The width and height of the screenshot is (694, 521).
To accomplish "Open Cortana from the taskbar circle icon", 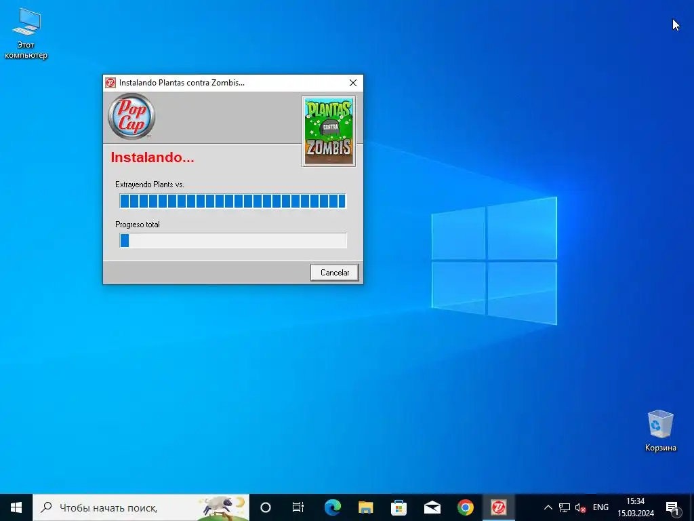I will click(x=266, y=507).
